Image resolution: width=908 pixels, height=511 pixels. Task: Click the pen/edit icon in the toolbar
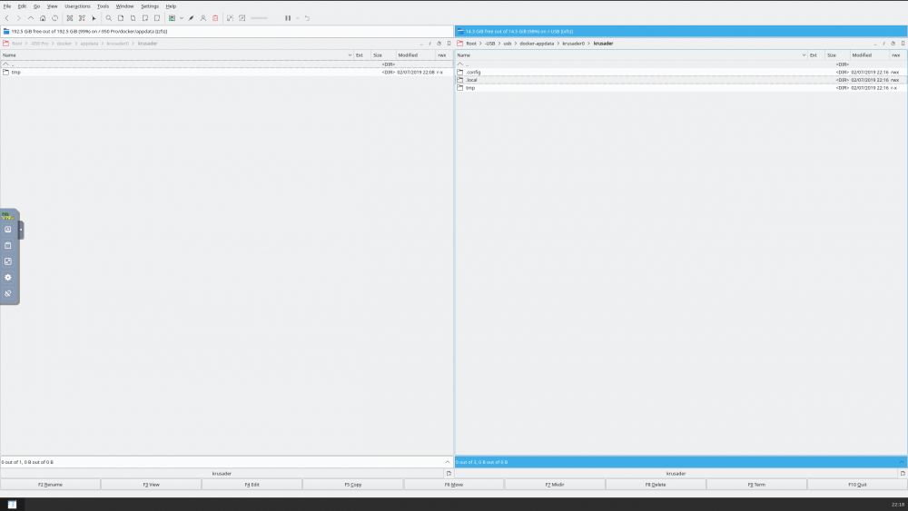coord(191,18)
